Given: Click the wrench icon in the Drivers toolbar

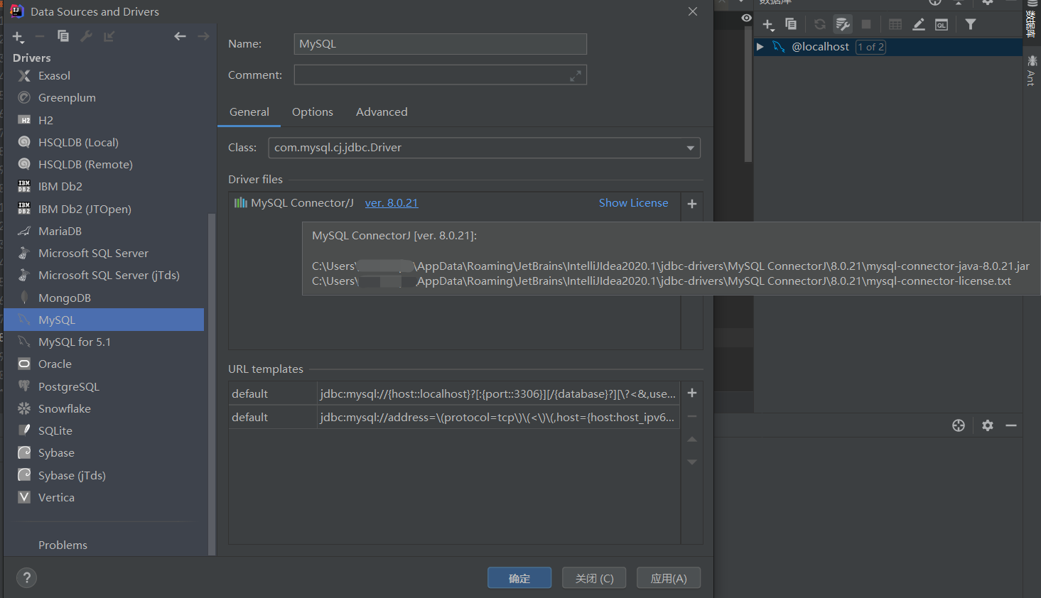Looking at the screenshot, I should [x=87, y=36].
